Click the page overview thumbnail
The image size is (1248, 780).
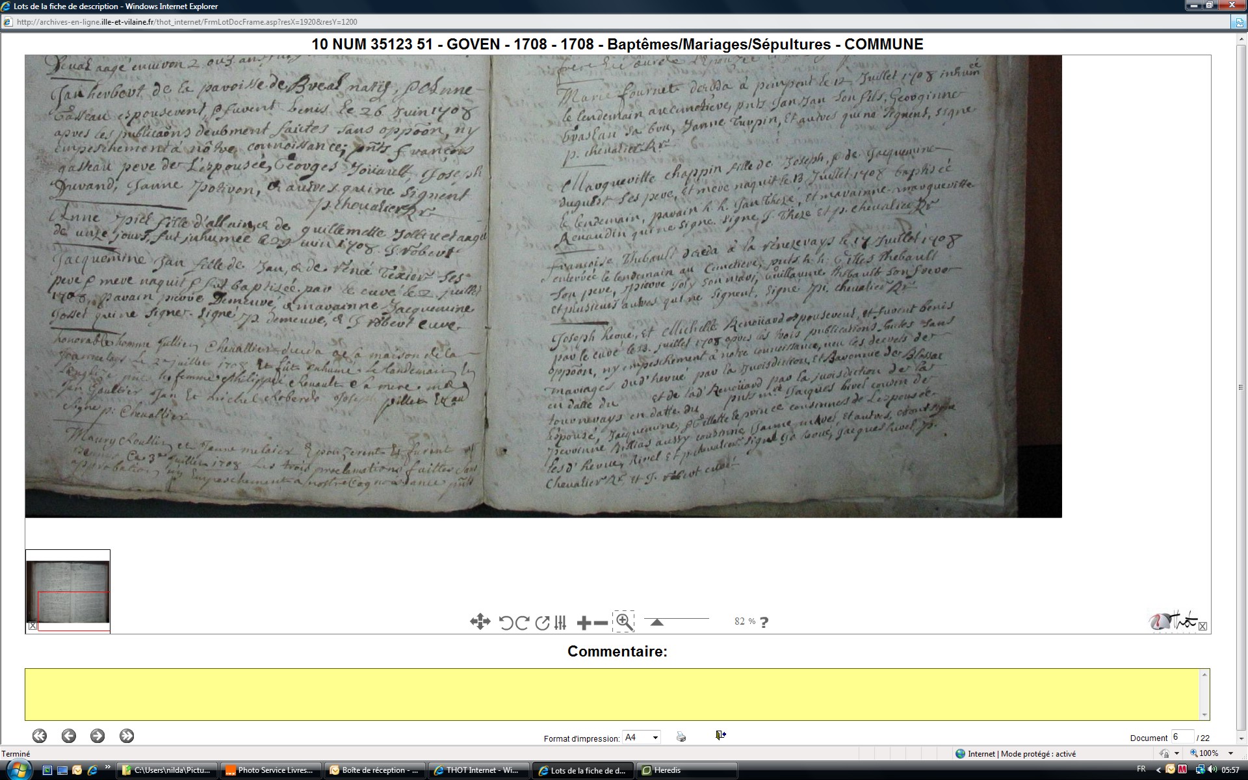[68, 590]
